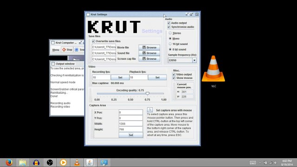Click the Sound file path field
Screen dimensions: 297x167
[x=104, y=53]
